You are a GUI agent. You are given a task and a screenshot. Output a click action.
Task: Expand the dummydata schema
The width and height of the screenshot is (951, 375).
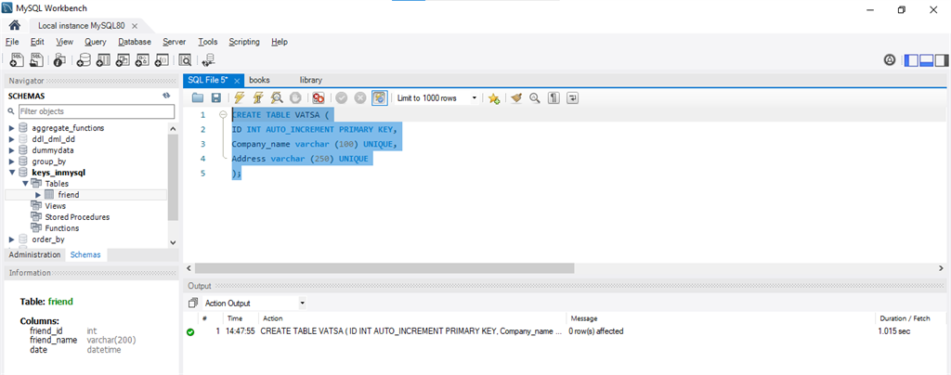tap(11, 150)
